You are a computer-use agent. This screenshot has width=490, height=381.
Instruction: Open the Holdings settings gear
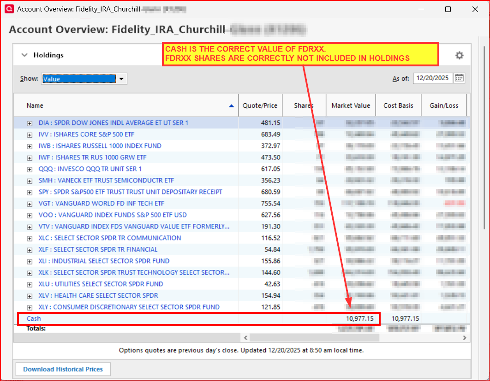(x=459, y=56)
